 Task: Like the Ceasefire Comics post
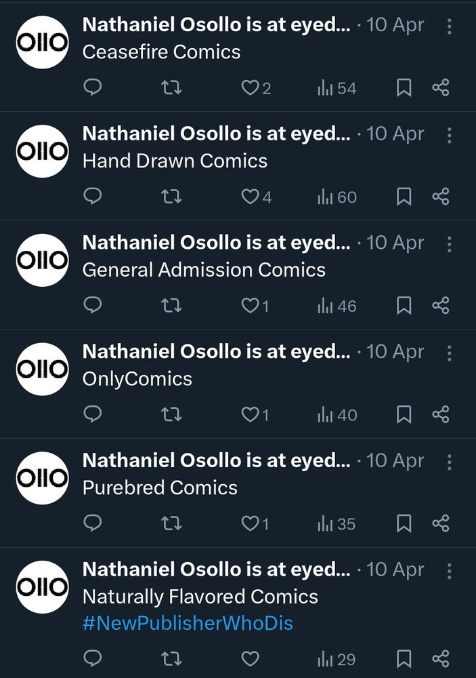pyautogui.click(x=251, y=88)
